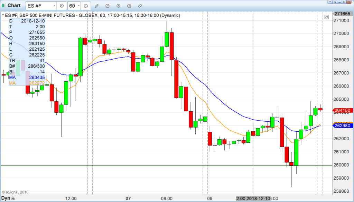Expand the 60 interval dropdown arrow

click(x=78, y=6)
